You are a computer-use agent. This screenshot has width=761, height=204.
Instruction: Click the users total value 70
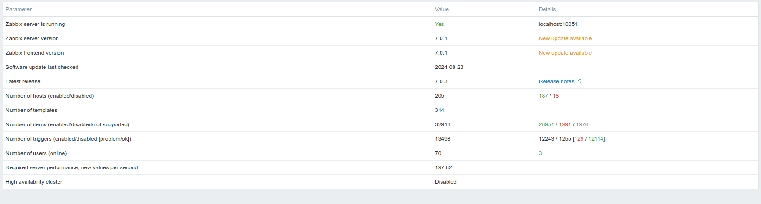[438, 153]
